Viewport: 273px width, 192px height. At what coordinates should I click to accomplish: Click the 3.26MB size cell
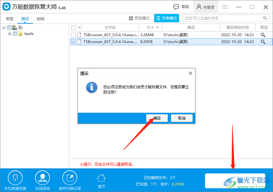(x=147, y=35)
